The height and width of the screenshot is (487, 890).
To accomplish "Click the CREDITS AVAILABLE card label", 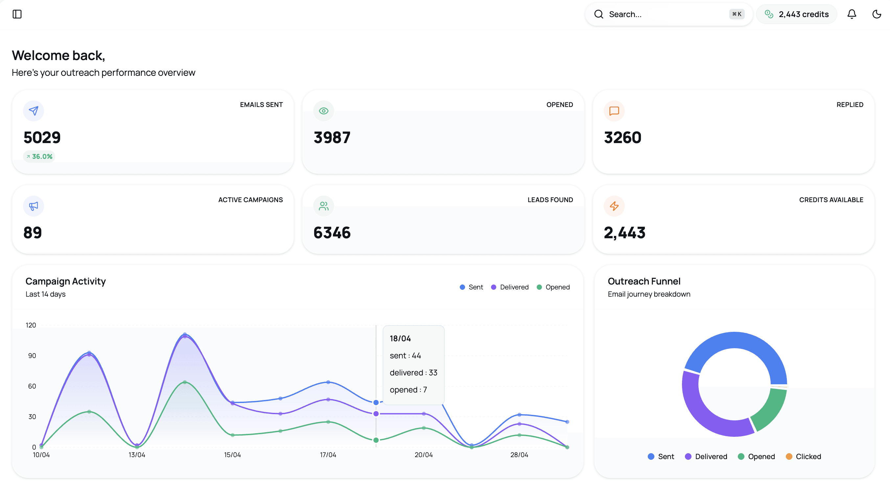I will click(x=831, y=200).
